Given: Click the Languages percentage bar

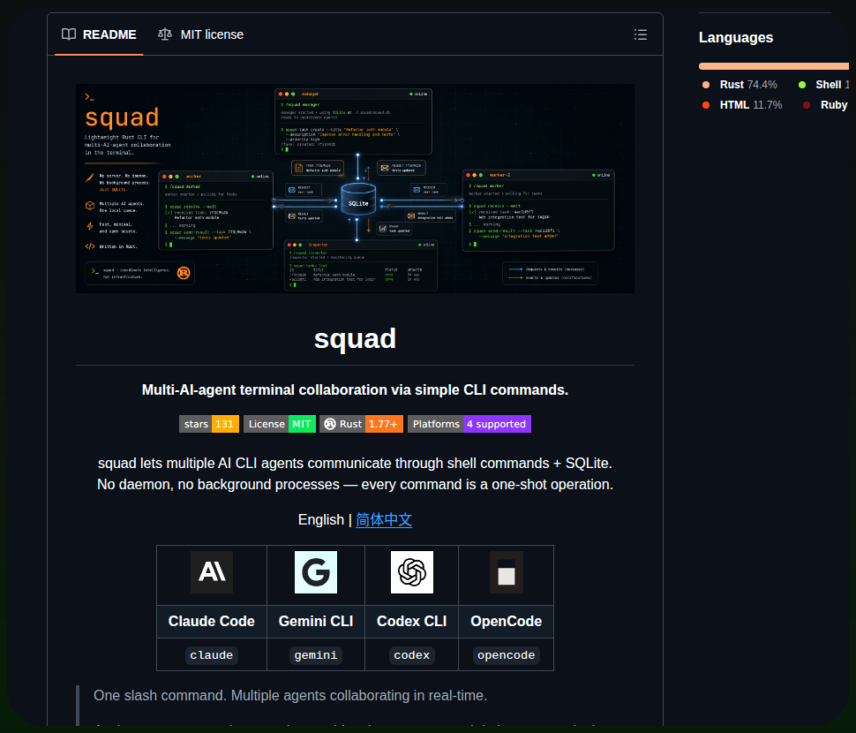Looking at the screenshot, I should click(774, 66).
